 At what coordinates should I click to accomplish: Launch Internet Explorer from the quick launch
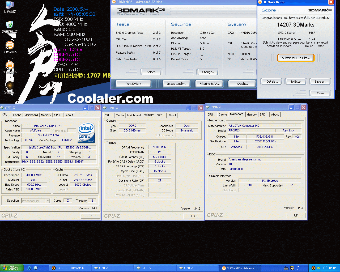pos(29,268)
